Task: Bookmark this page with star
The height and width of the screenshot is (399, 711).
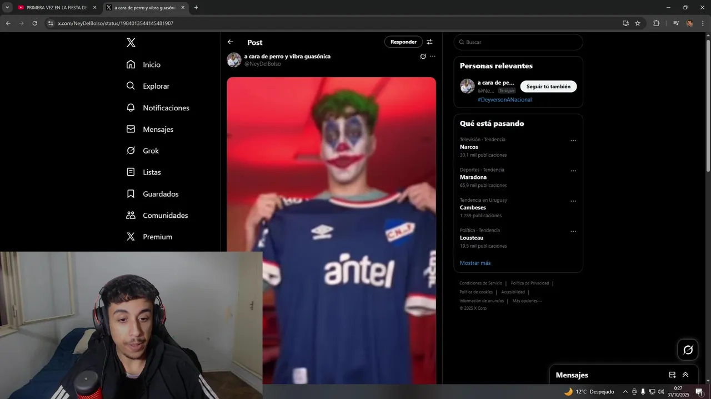Action: (x=638, y=23)
